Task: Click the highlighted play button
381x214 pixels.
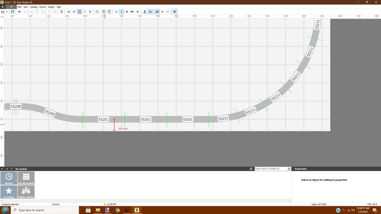Action: [121, 12]
